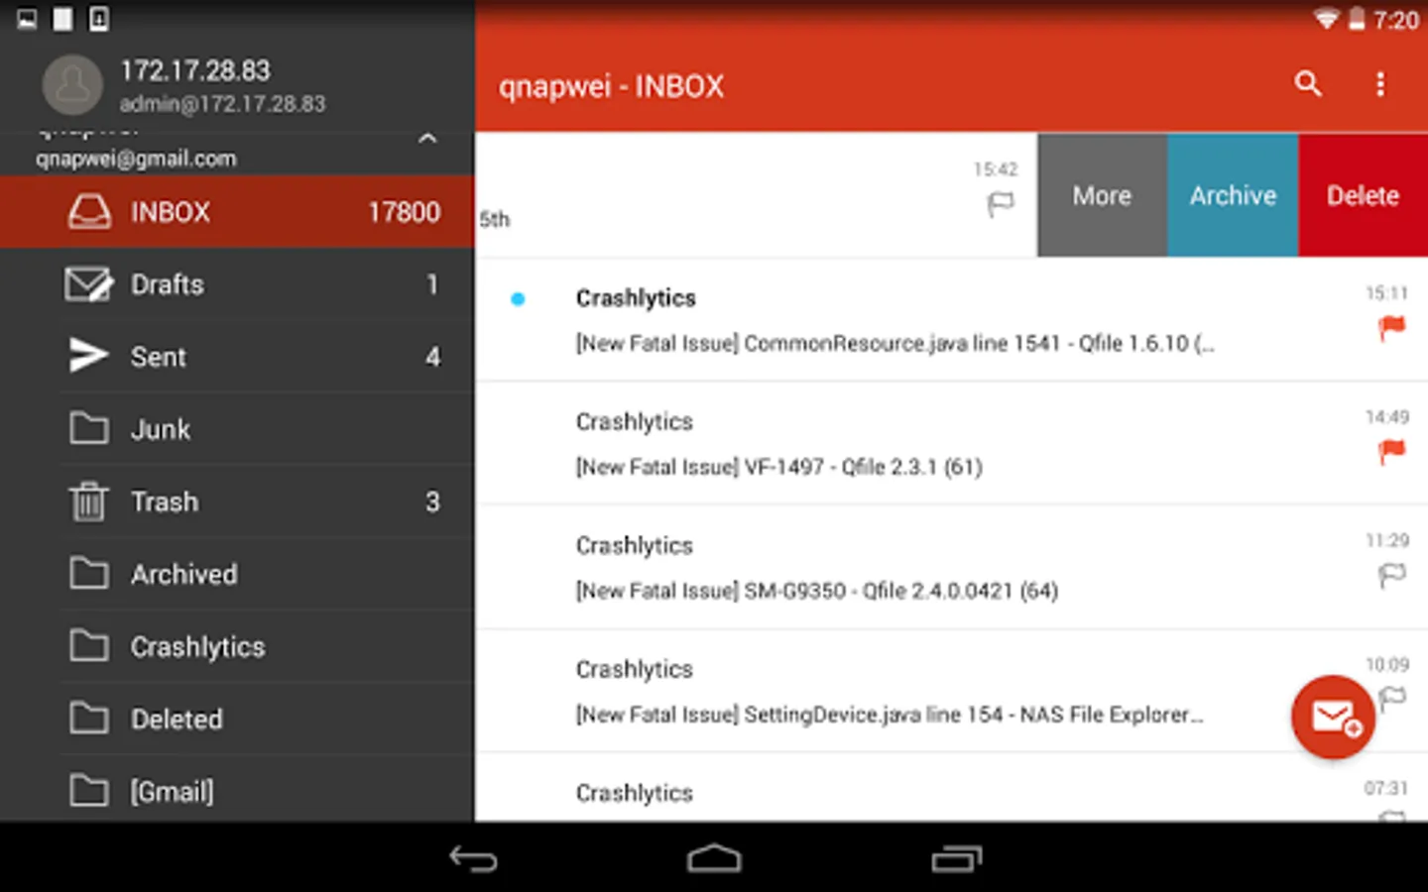Viewport: 1428px width, 892px height.
Task: Click the account avatar picture
Action: [72, 84]
